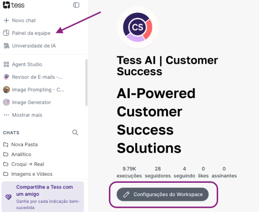Click the sidebar agents list scrollbar

pos(86,83)
